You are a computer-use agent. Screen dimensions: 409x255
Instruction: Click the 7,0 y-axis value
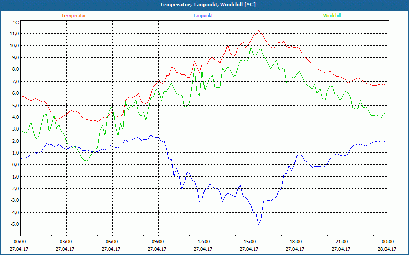pos(15,81)
